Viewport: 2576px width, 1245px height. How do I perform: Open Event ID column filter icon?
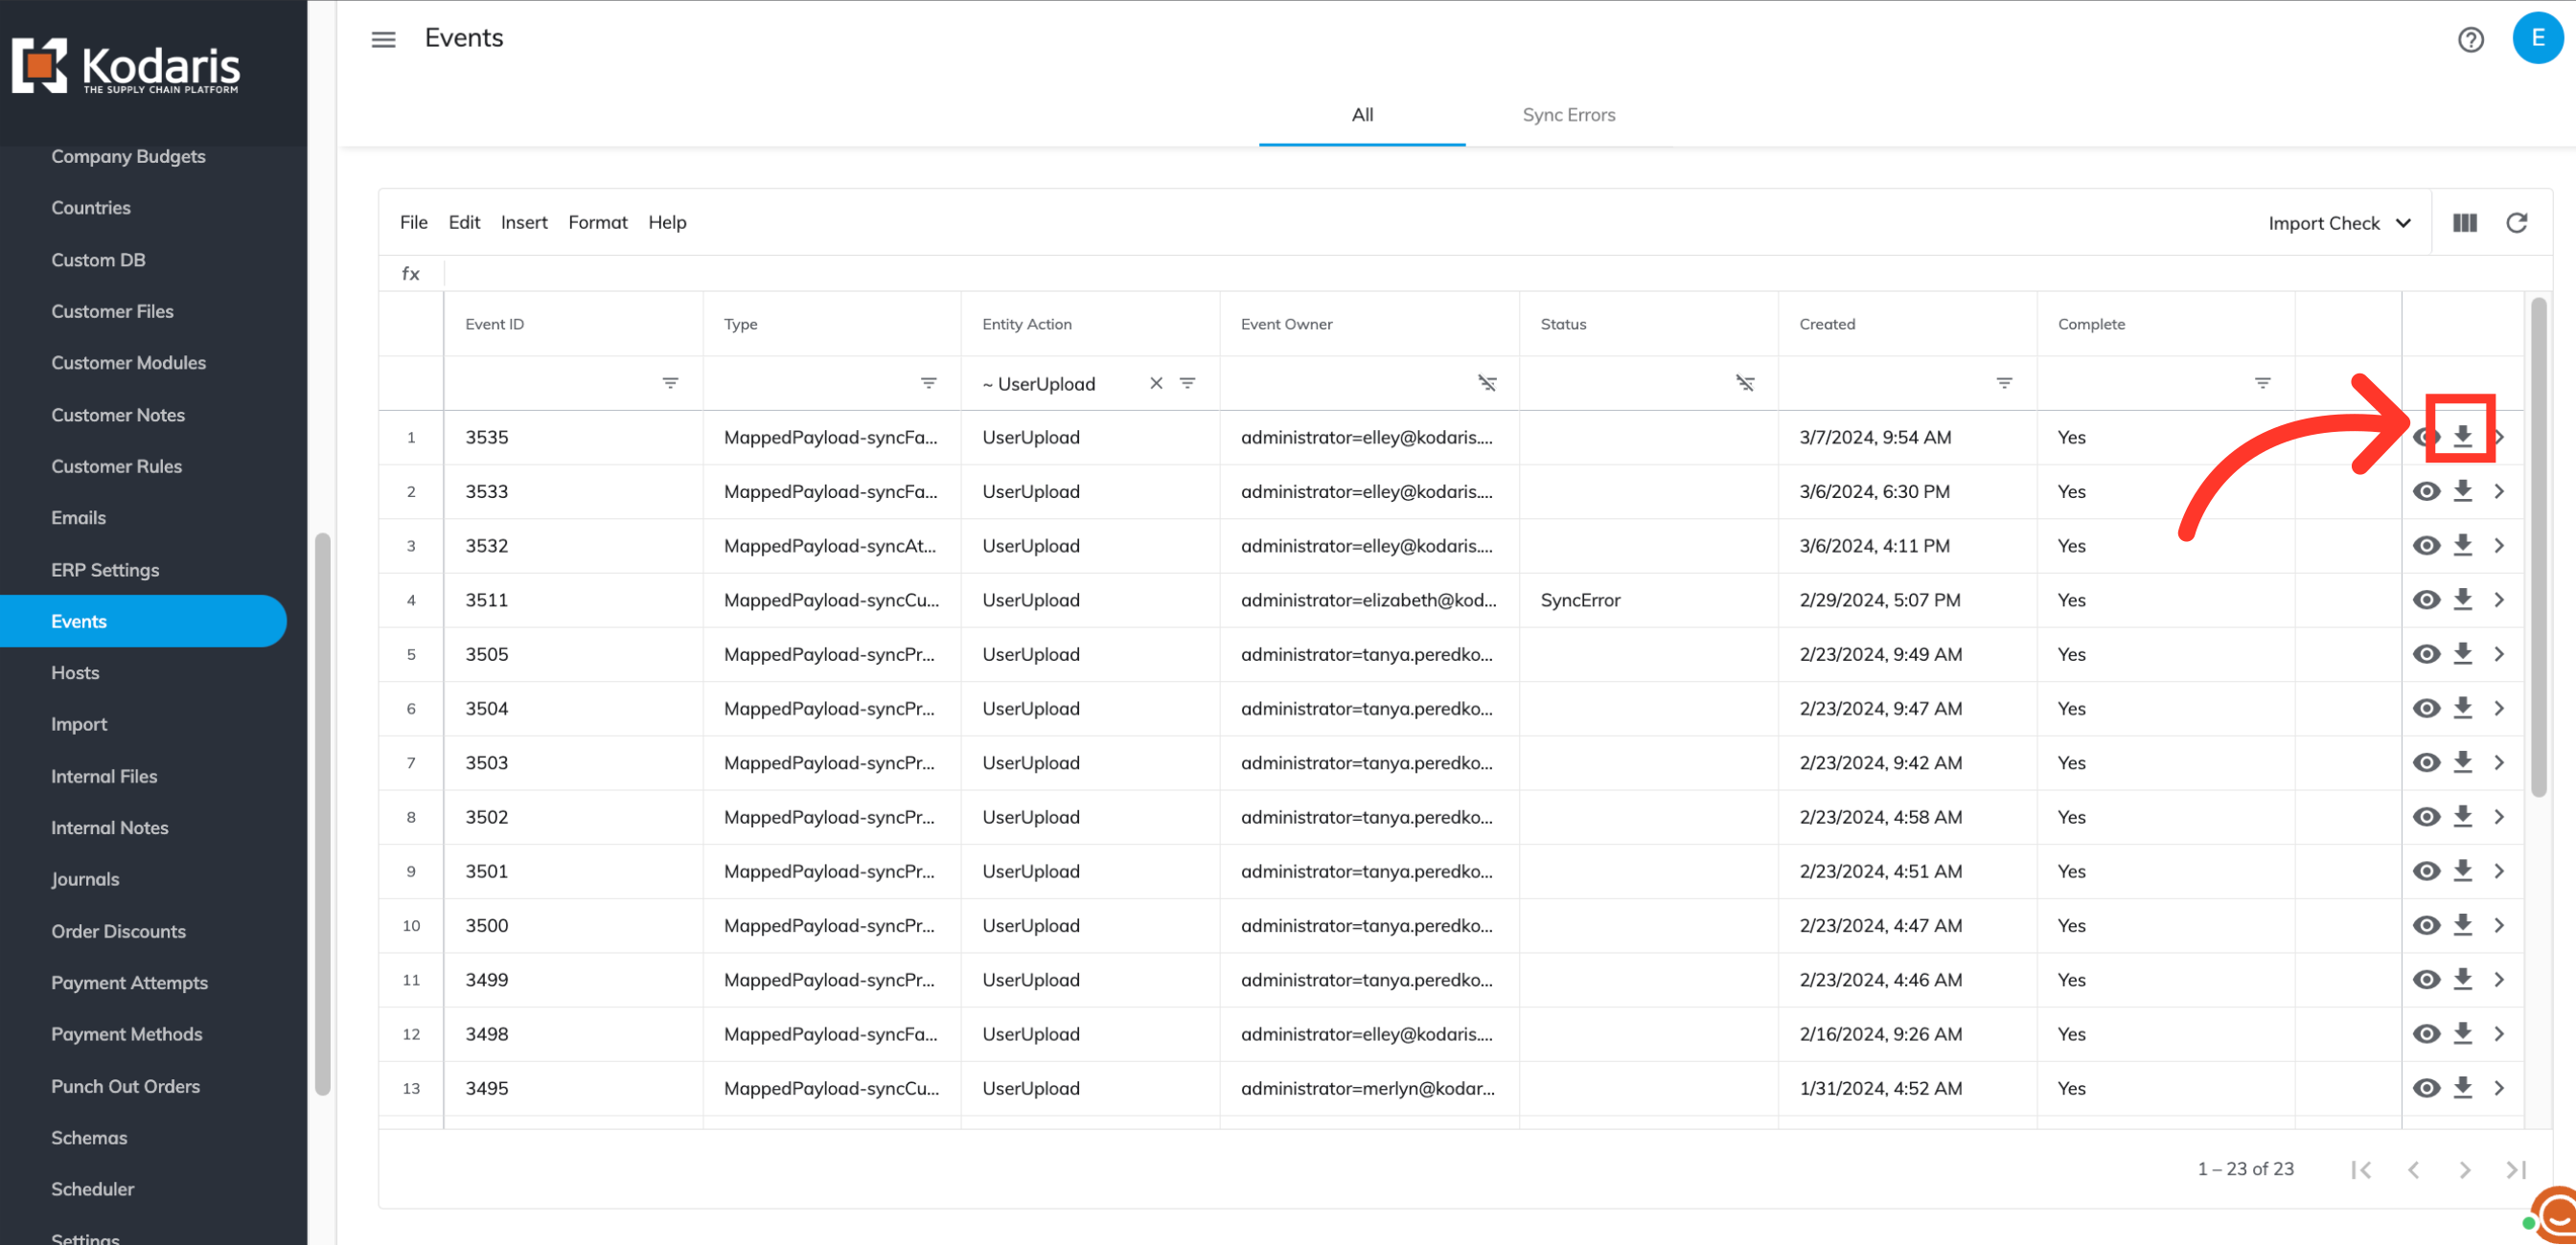pyautogui.click(x=670, y=384)
